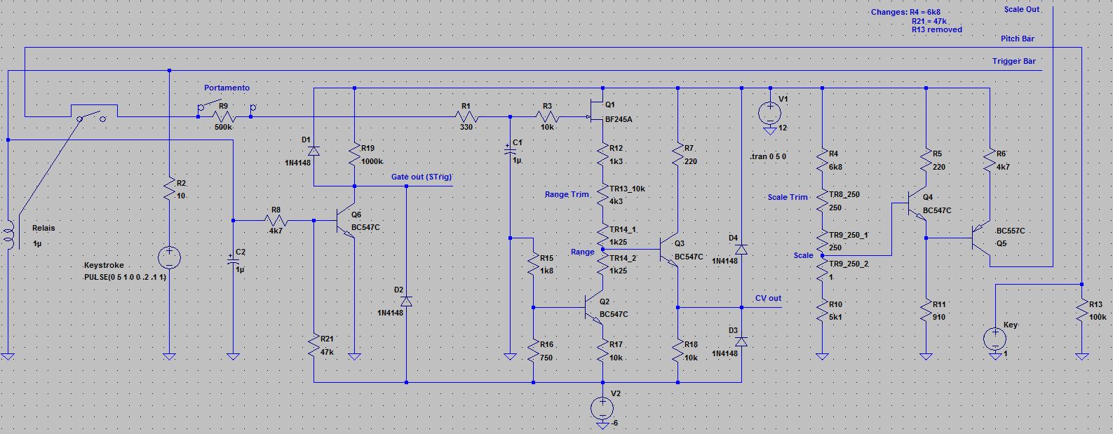Click the TR14_1 resistor symbol
1113x434 pixels.
pyautogui.click(x=602, y=233)
